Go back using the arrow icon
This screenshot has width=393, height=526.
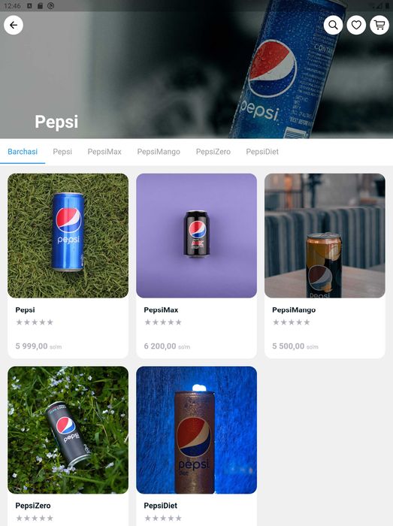tap(14, 25)
